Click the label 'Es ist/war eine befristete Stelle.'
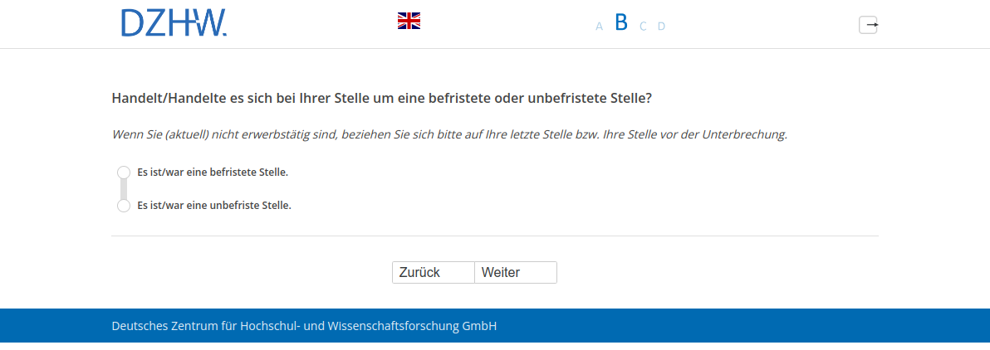 point(213,173)
